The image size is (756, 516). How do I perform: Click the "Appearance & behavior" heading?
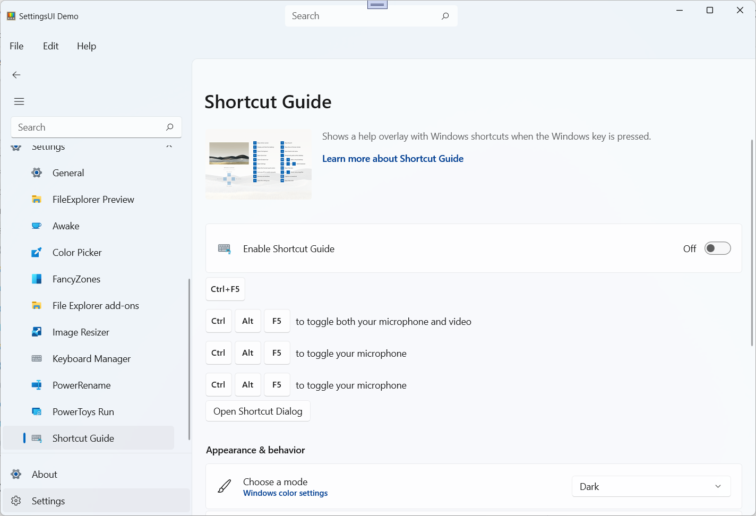pyautogui.click(x=255, y=450)
